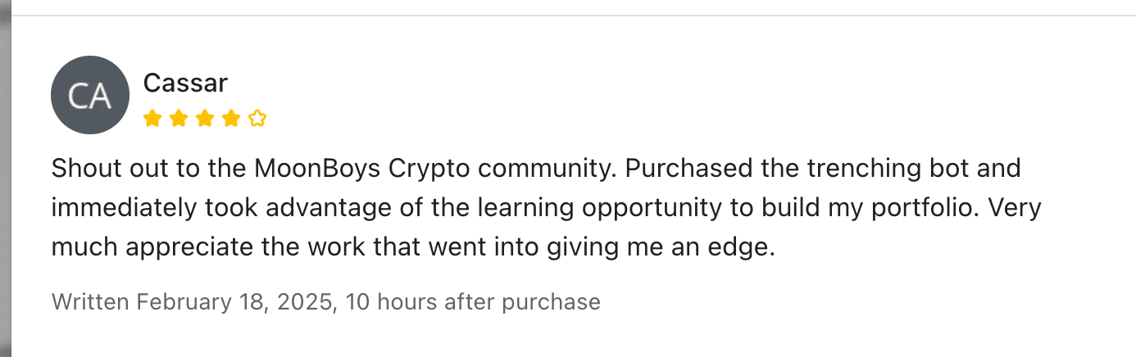Click the fourth gold rating star
1136x357 pixels.
pos(230,120)
